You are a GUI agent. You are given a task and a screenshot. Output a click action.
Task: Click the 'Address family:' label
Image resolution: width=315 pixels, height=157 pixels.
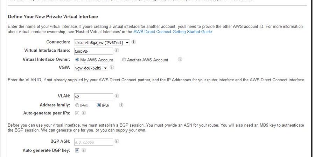[x=55, y=105]
